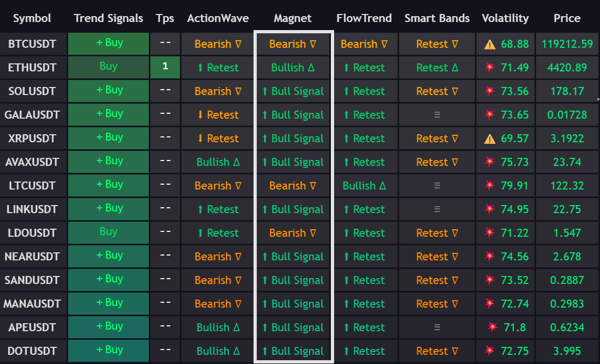Select the Magnet column header
600x364 pixels.
tap(293, 18)
